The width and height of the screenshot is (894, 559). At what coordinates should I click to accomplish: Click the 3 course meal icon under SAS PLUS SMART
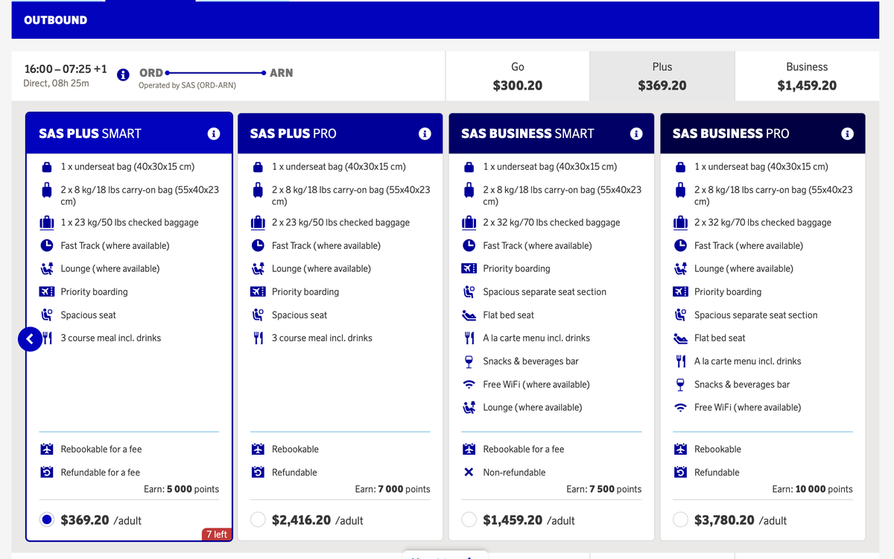click(47, 338)
